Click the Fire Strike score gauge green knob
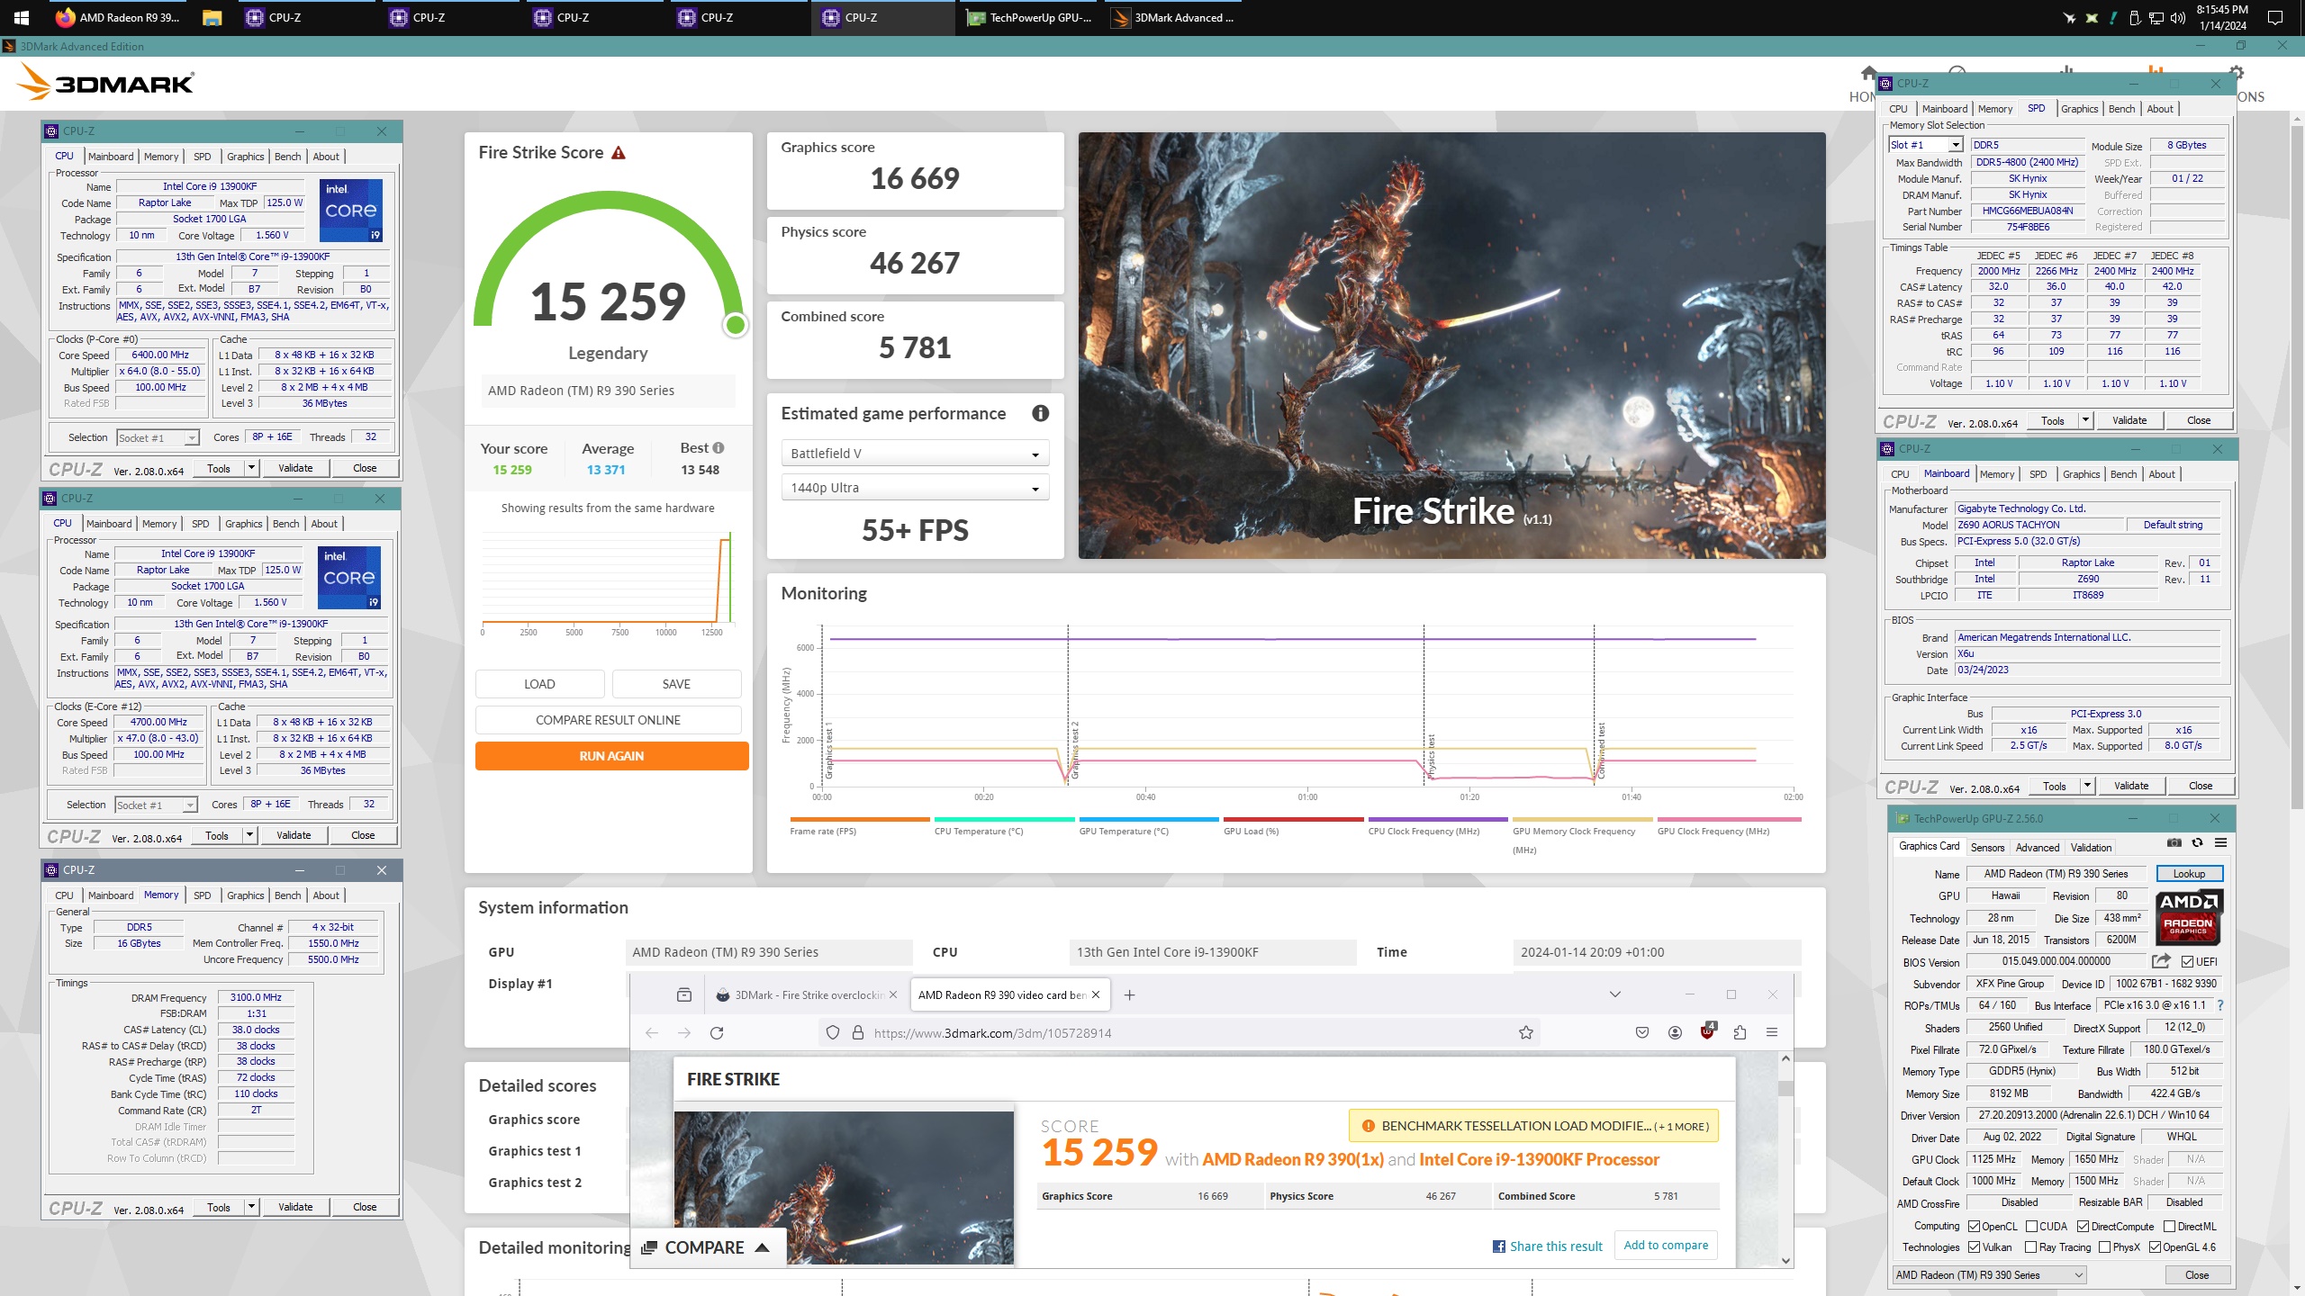The image size is (2305, 1296). pyautogui.click(x=736, y=325)
